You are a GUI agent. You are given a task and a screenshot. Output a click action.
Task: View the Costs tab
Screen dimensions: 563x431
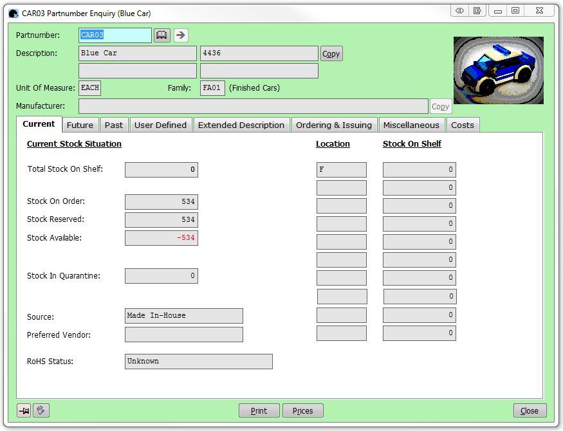463,125
